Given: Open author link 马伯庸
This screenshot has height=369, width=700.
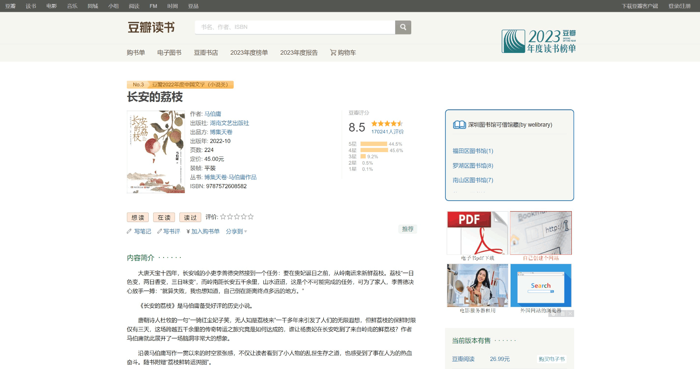Looking at the screenshot, I should pyautogui.click(x=213, y=114).
